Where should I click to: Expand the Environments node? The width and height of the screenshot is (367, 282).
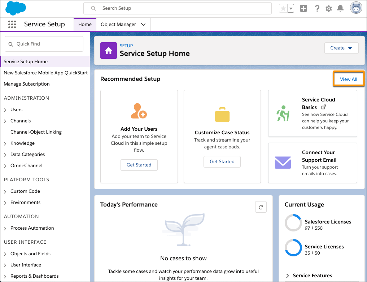click(5, 203)
